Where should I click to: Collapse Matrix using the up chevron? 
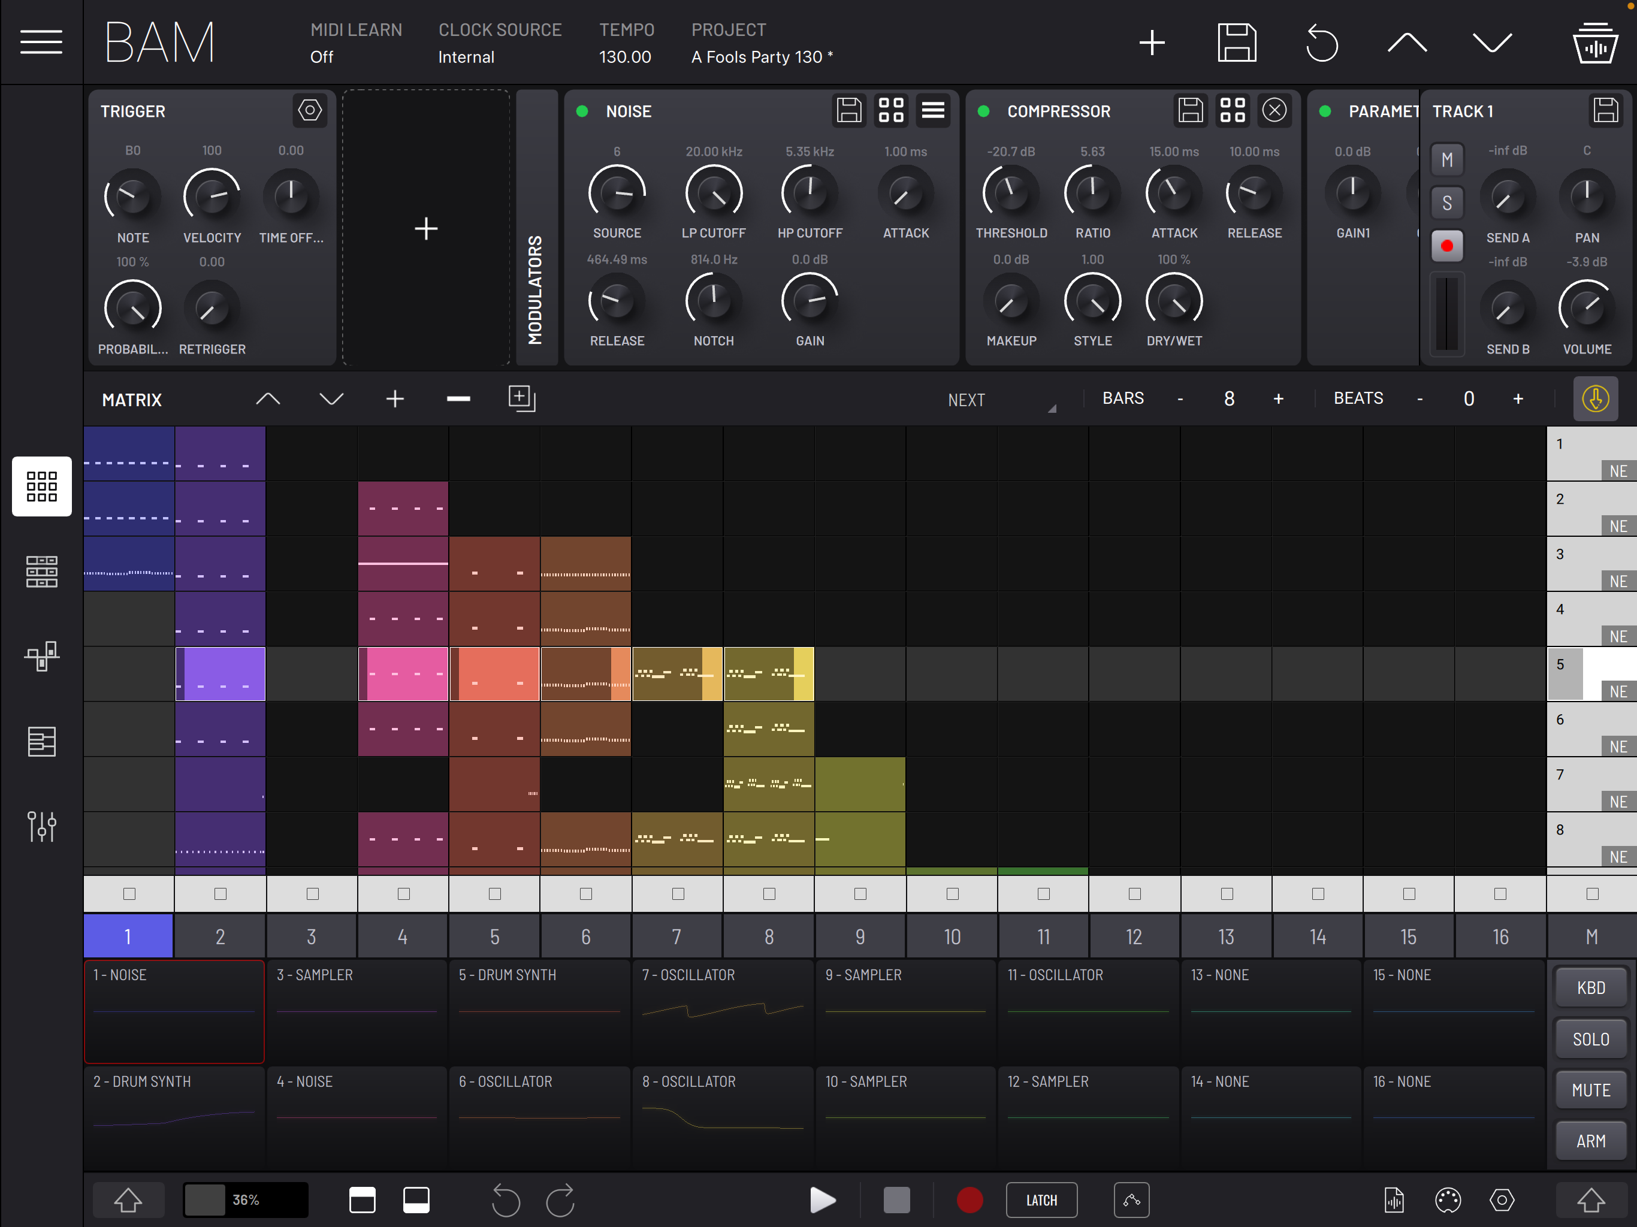(268, 399)
